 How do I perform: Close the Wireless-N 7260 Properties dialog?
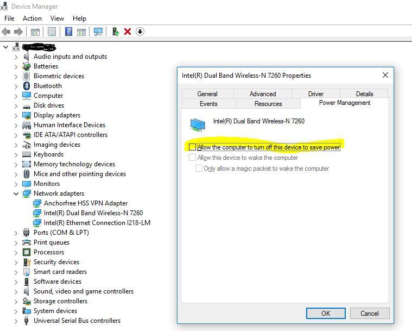(x=385, y=75)
